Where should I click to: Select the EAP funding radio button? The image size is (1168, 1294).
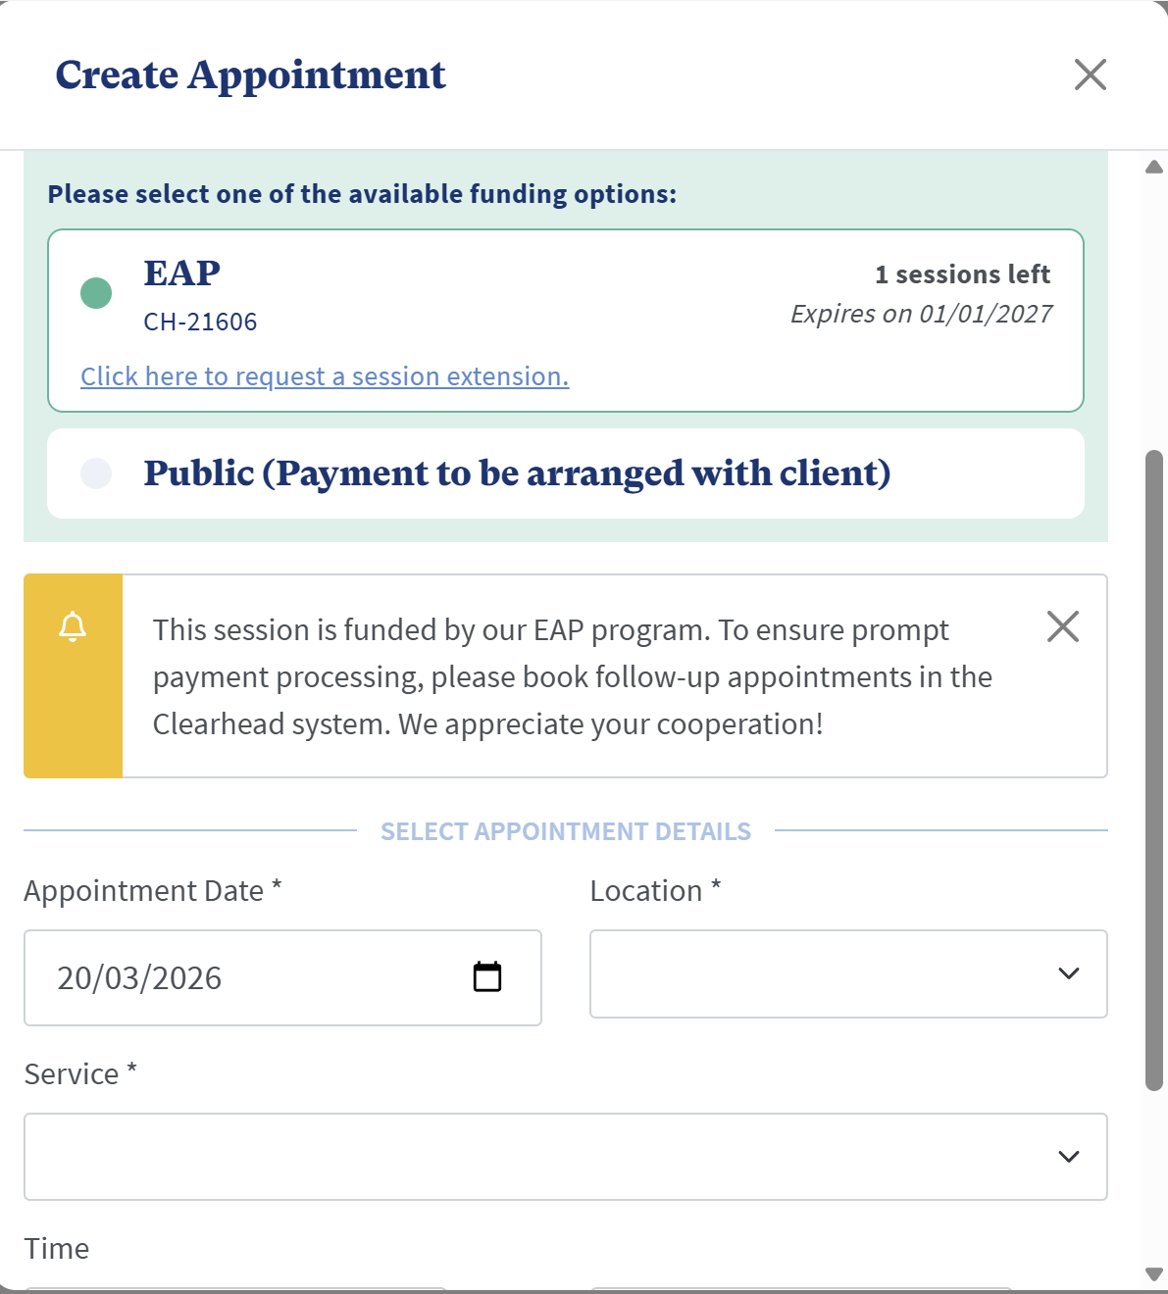click(x=96, y=292)
